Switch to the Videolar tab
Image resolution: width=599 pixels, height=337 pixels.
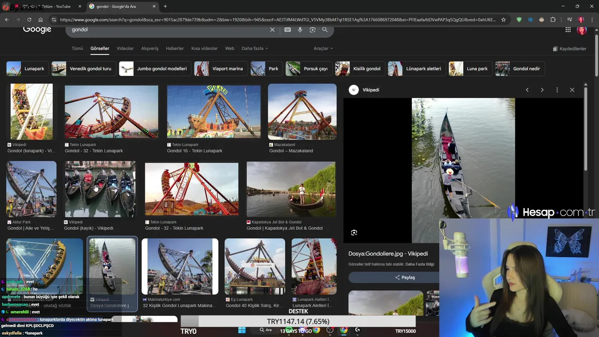click(125, 49)
